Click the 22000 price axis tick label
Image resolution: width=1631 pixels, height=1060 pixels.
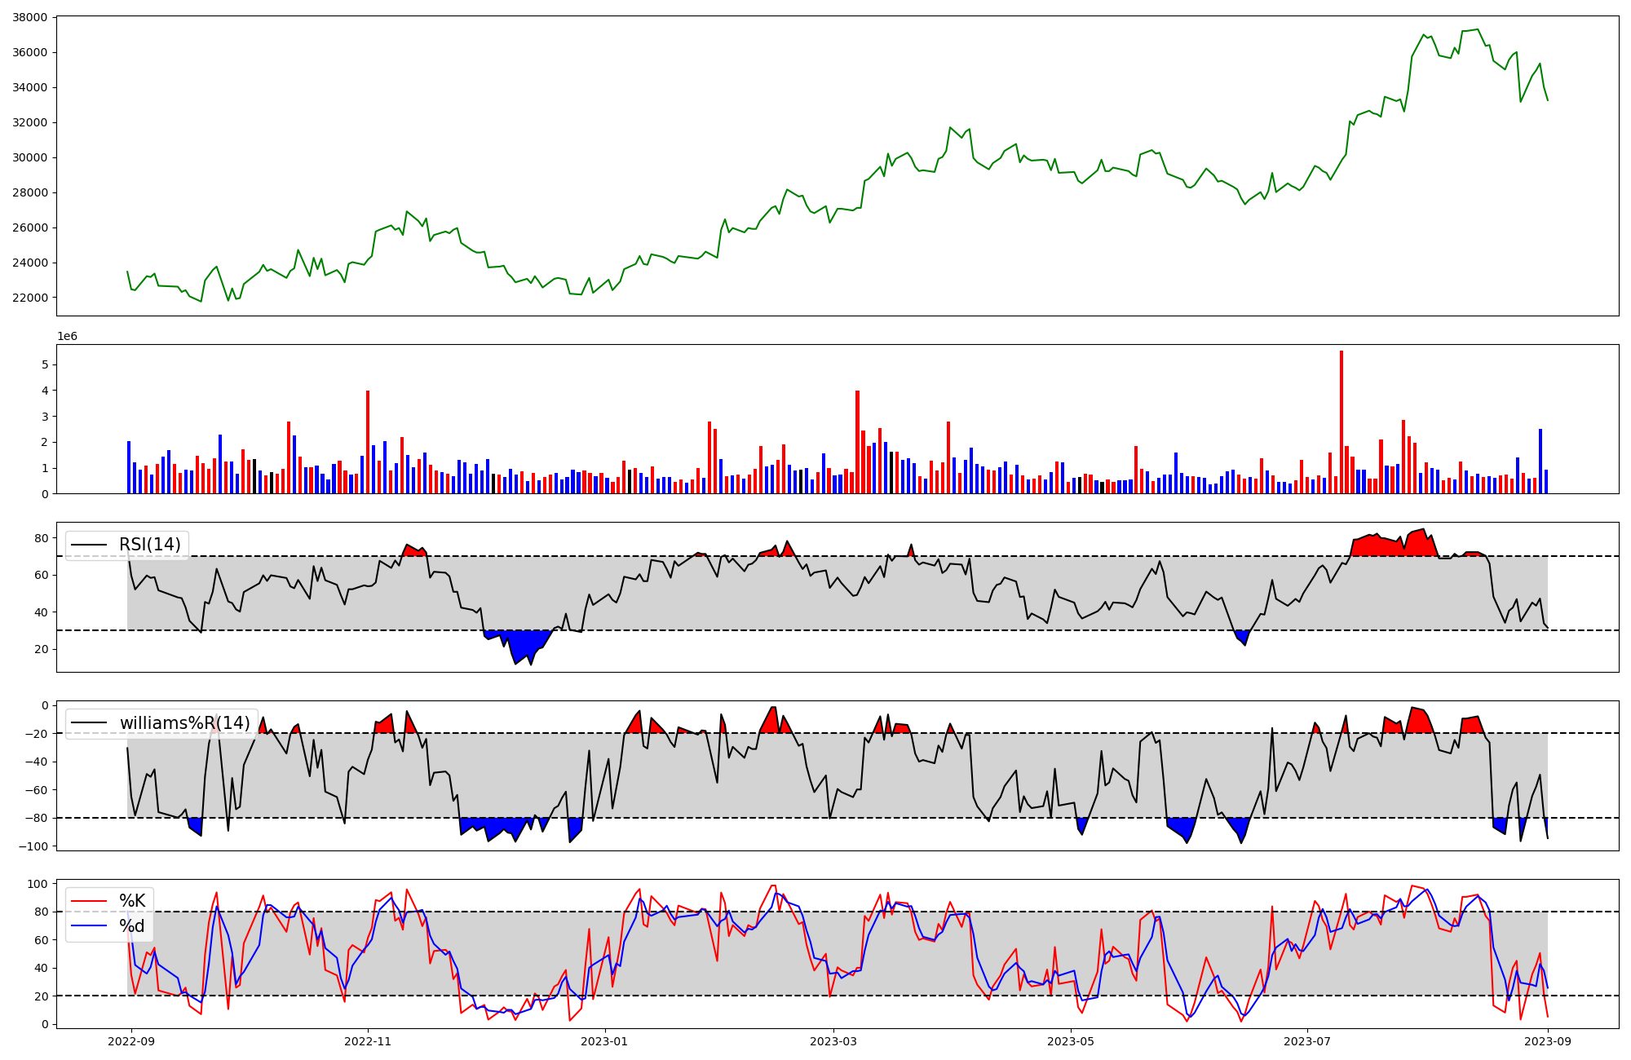point(30,298)
